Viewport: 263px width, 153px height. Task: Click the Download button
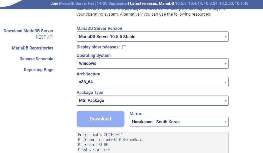(100, 119)
